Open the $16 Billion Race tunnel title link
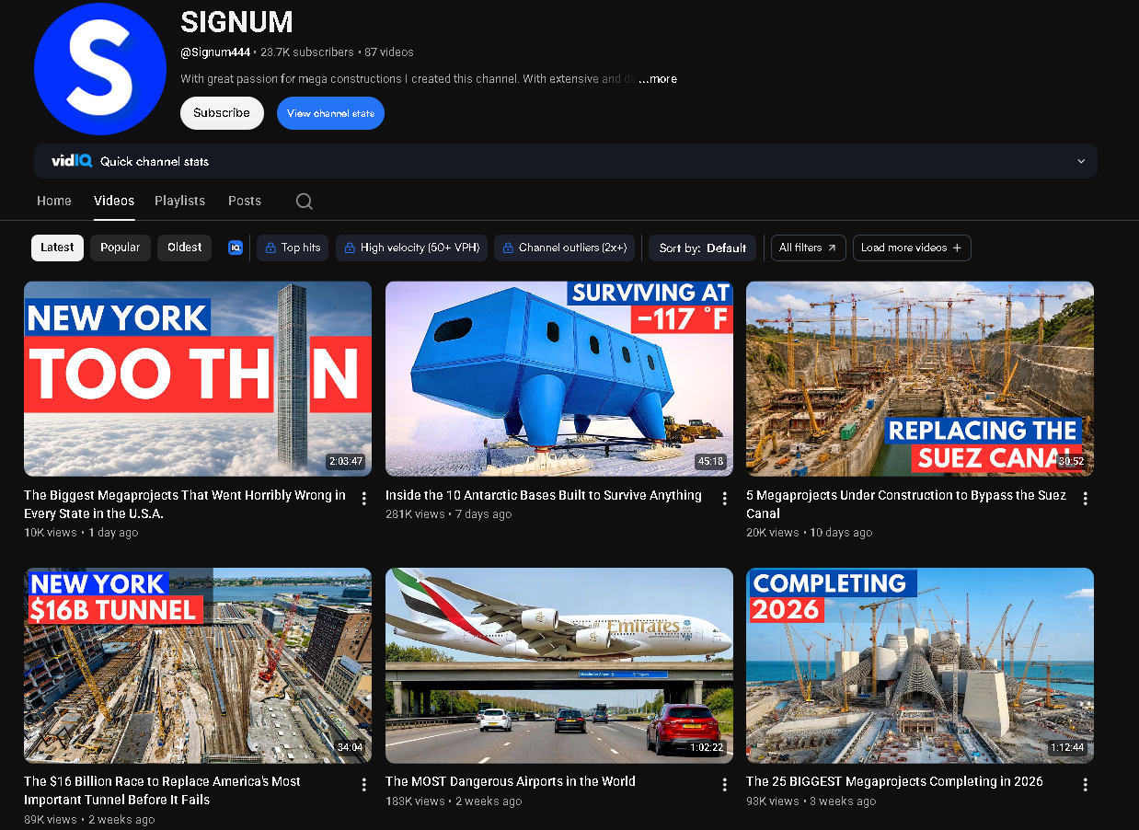Screen dimensions: 1139x830 coord(163,790)
